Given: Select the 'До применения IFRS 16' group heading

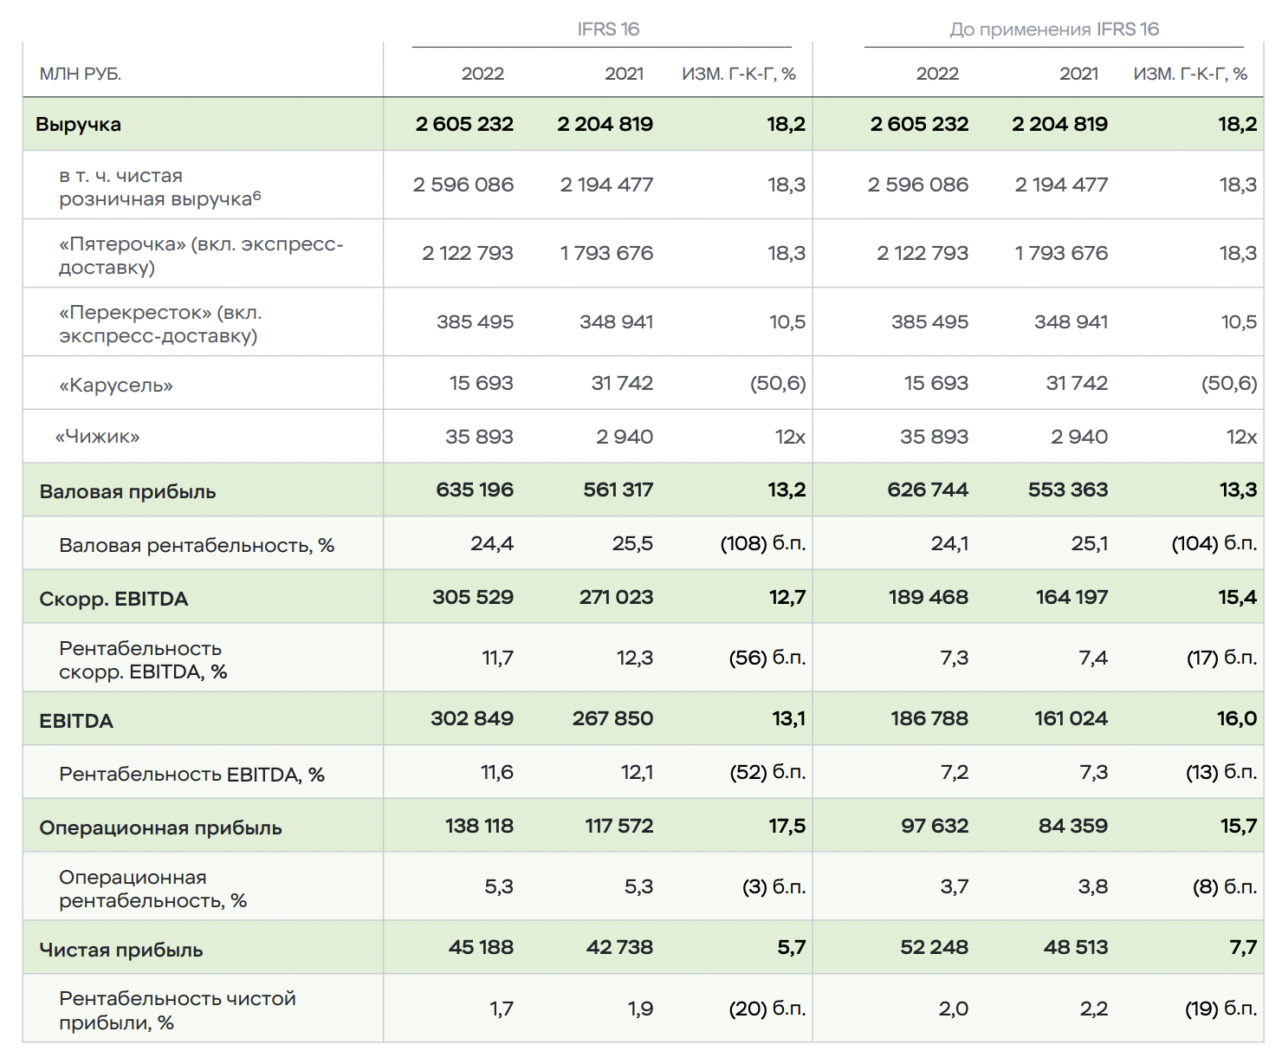Looking at the screenshot, I should point(1054,29).
